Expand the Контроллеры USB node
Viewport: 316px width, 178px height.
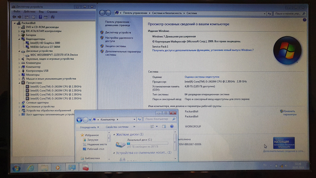click(x=19, y=71)
